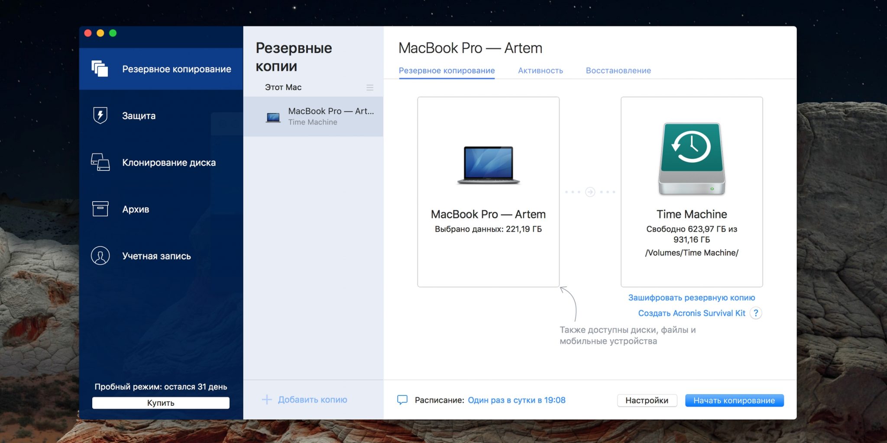Open the list menu next to Этот Mac

370,87
